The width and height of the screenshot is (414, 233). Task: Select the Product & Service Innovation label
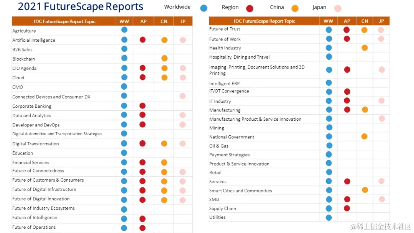(239, 164)
